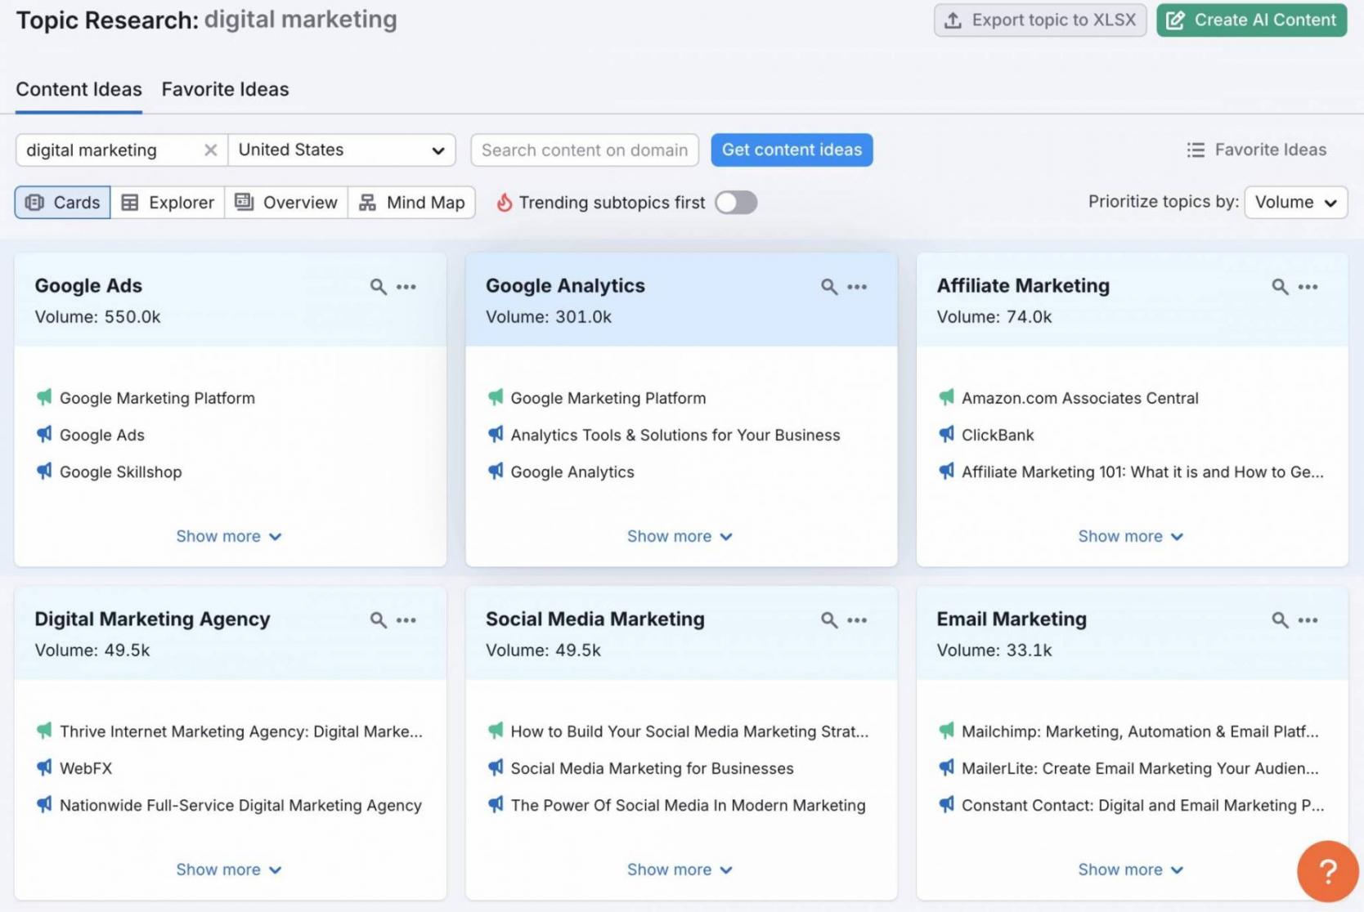This screenshot has width=1364, height=912.
Task: Click the search icon on Google Ads card
Action: coord(378,287)
